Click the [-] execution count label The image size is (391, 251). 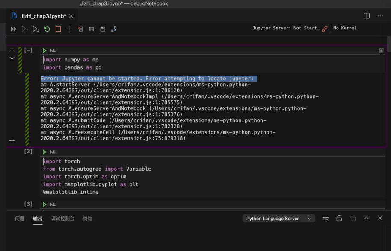click(28, 50)
